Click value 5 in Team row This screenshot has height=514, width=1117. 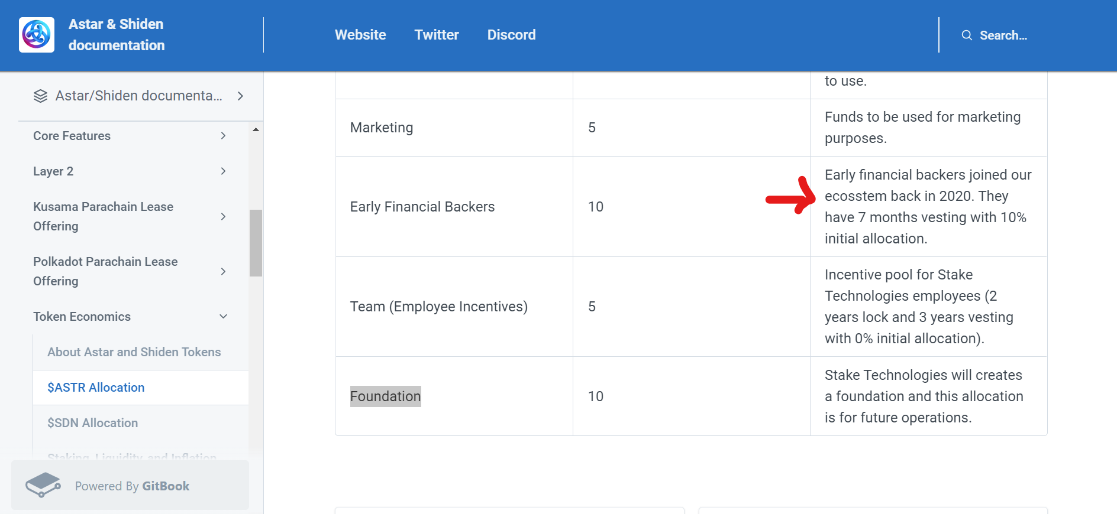pyautogui.click(x=592, y=307)
